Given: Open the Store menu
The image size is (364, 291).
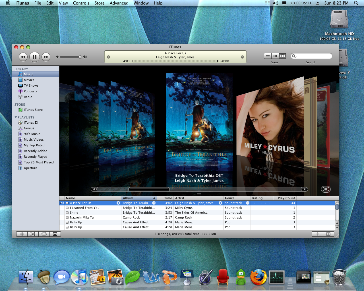Looking at the screenshot, I should (100, 3).
